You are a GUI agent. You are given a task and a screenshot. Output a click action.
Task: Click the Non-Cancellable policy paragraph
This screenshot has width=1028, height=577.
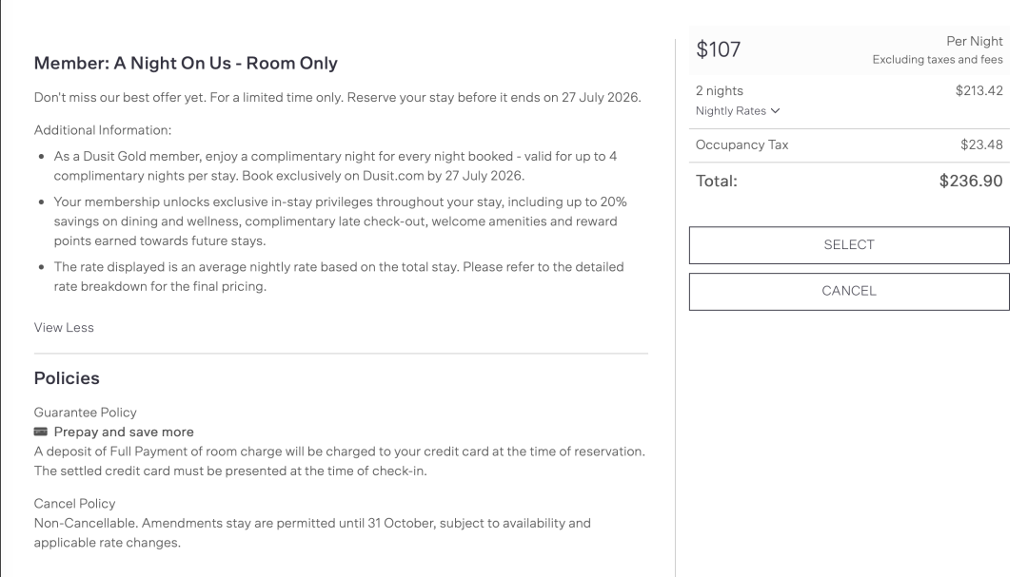[x=312, y=532]
